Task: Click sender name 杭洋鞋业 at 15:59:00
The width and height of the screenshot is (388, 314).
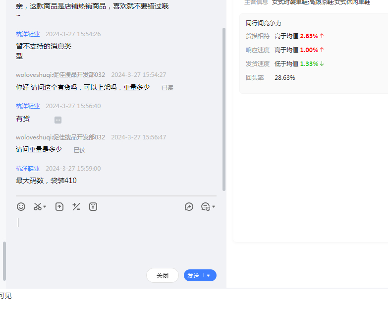Action: 28,169
